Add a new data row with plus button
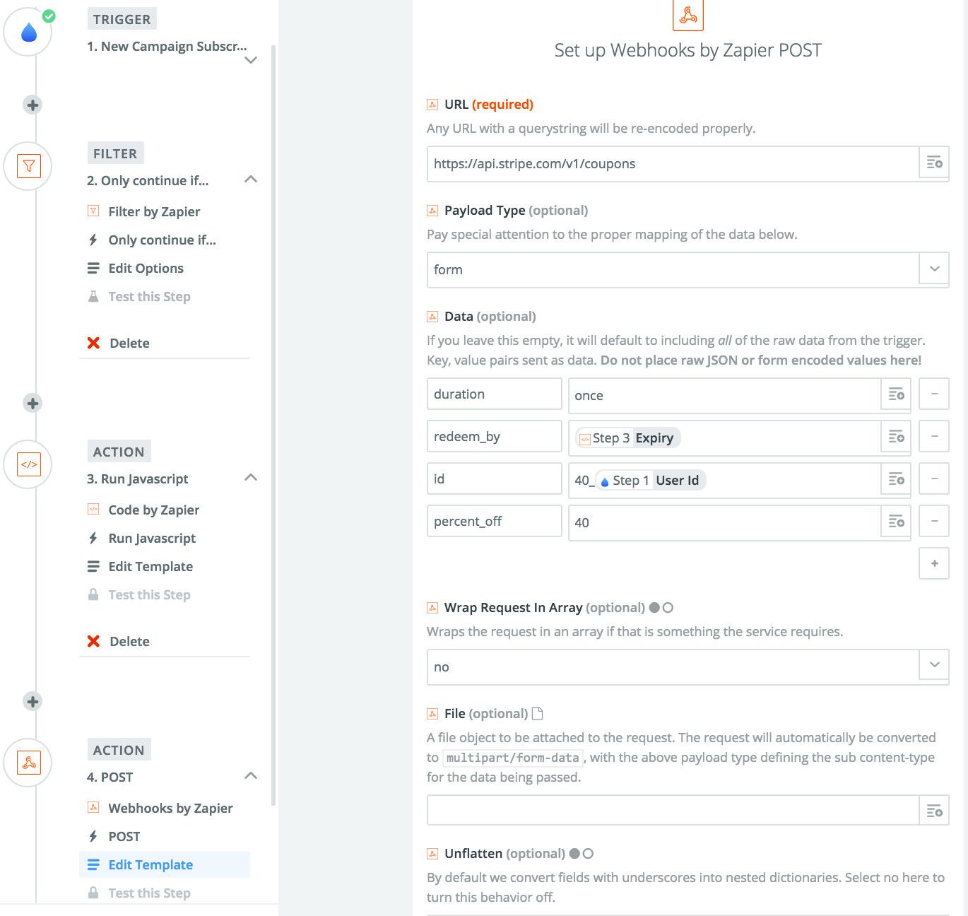This screenshot has width=968, height=916. point(934,563)
